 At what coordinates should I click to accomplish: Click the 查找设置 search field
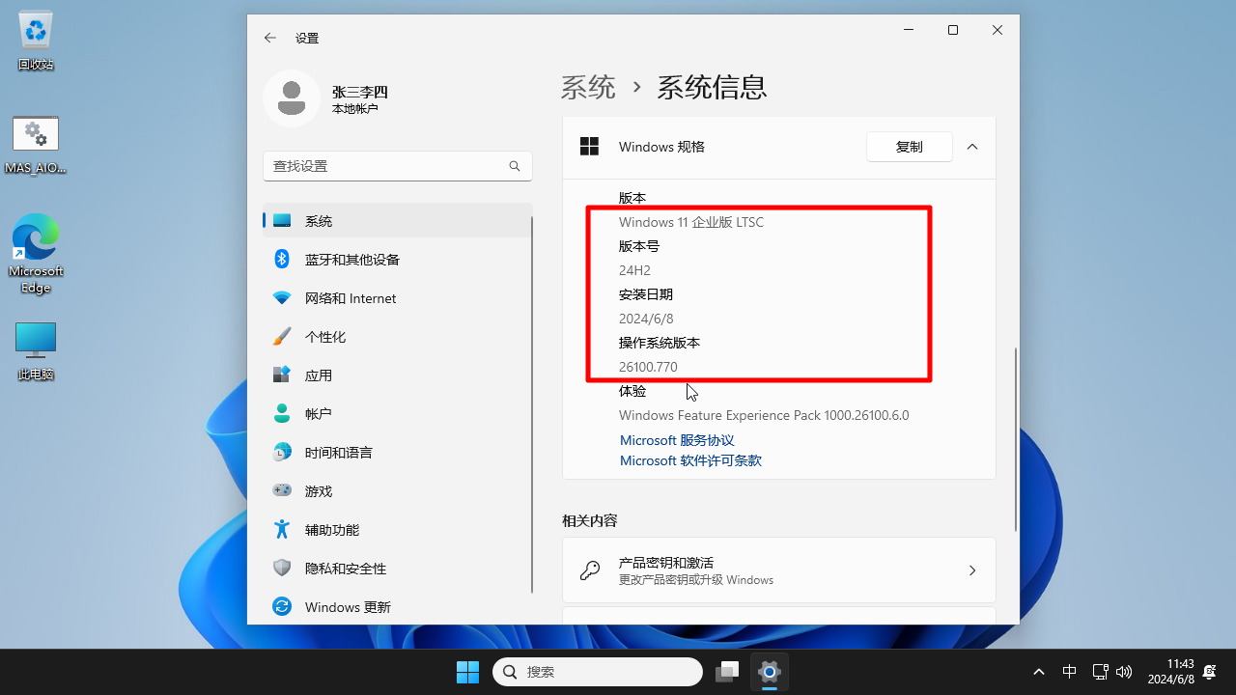point(398,166)
